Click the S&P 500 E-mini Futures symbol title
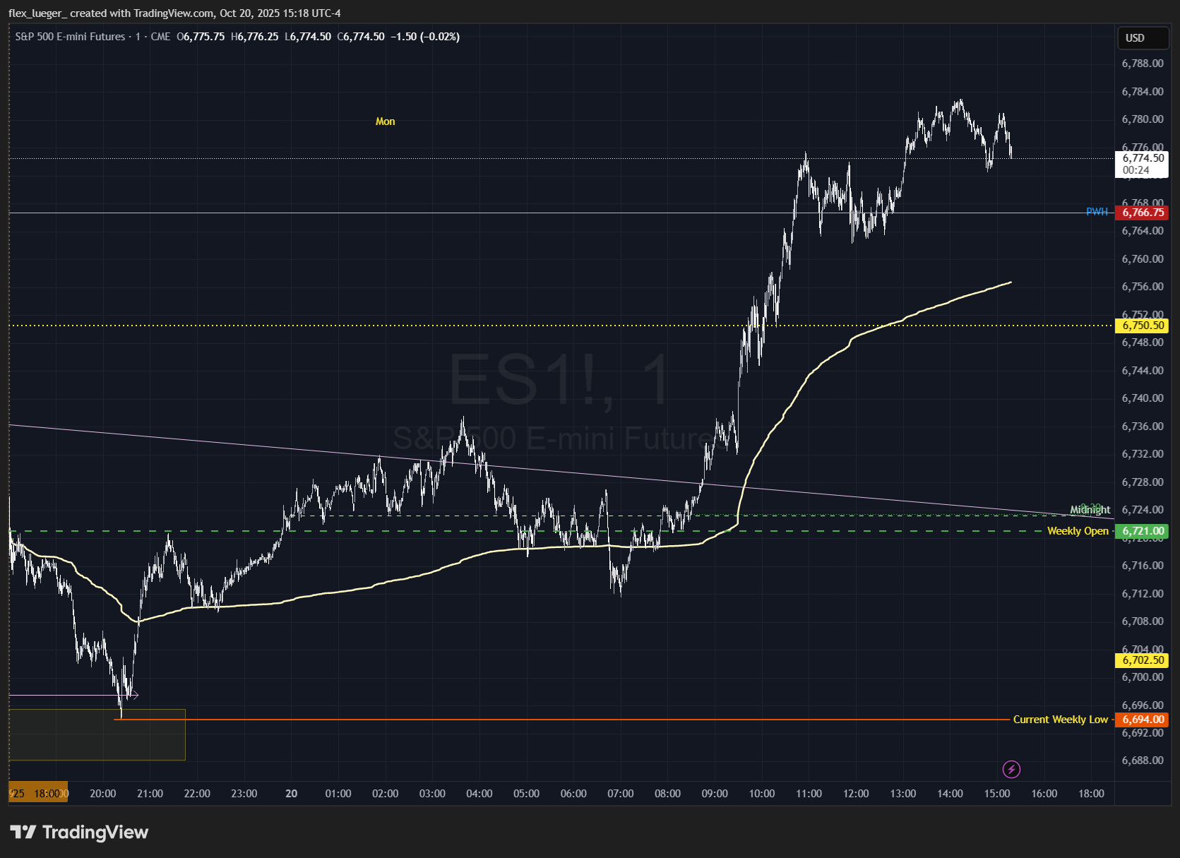This screenshot has height=858, width=1180. tap(70, 37)
